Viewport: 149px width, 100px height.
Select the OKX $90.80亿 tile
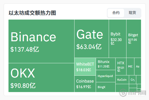[x=41, y=78]
